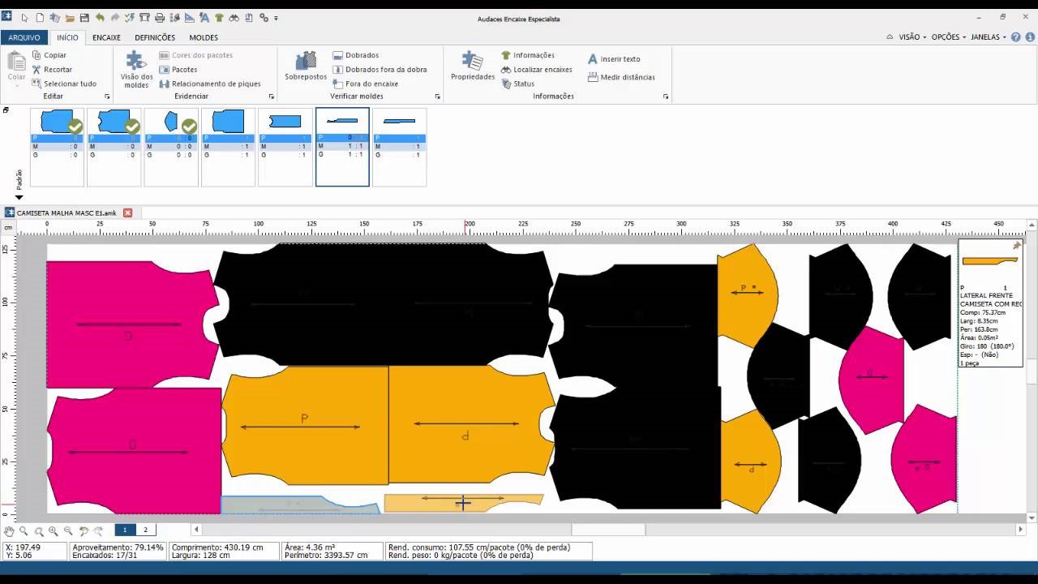Click Inserir texto

(x=614, y=59)
